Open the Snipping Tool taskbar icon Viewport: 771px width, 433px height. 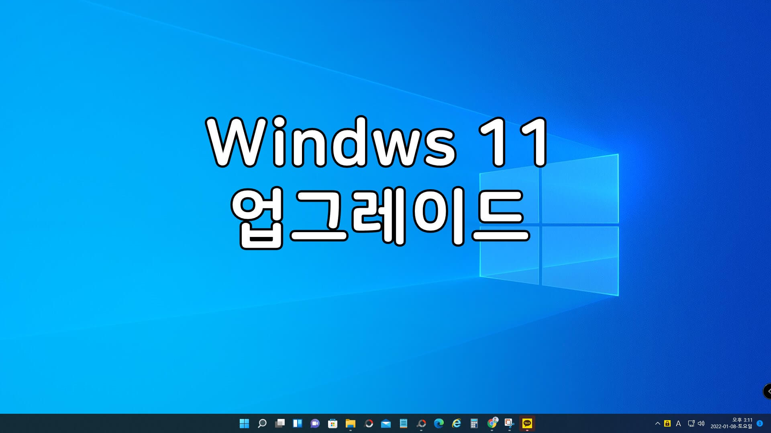[x=510, y=423]
